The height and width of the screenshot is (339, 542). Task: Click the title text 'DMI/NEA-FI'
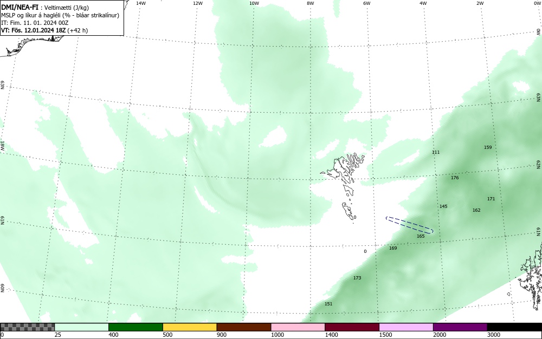(x=20, y=8)
